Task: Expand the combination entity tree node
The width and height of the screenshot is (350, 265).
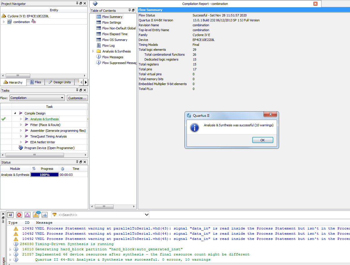Action: click(4, 22)
